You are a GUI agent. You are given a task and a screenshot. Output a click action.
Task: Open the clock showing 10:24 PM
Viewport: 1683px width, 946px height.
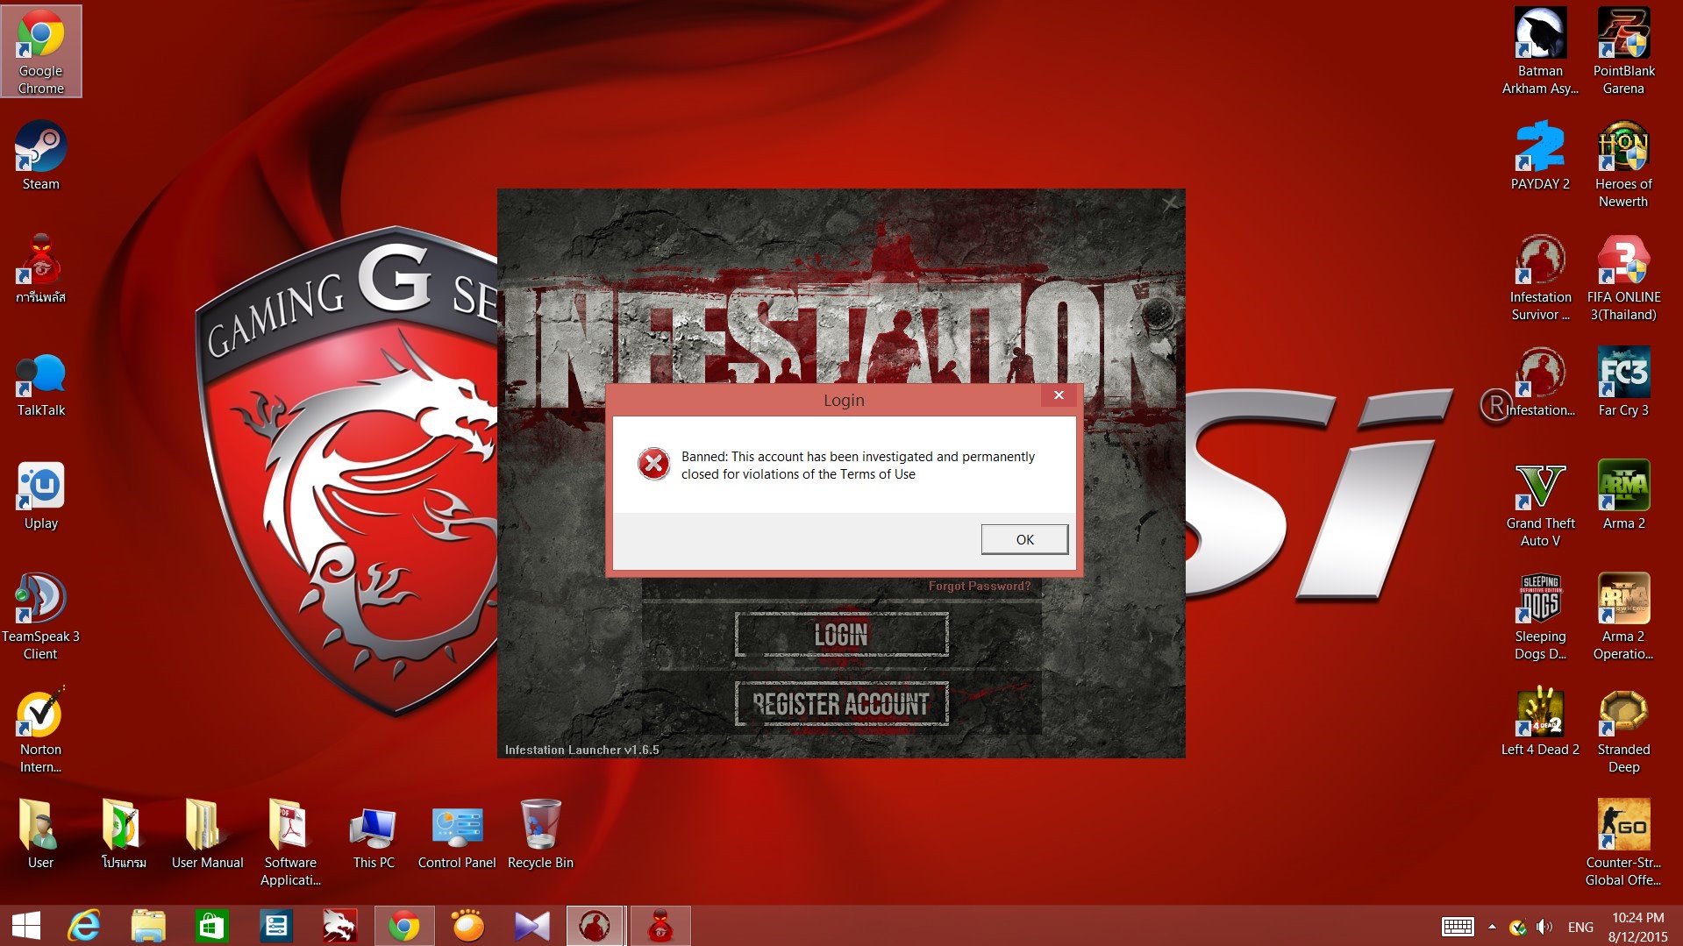coord(1637,927)
